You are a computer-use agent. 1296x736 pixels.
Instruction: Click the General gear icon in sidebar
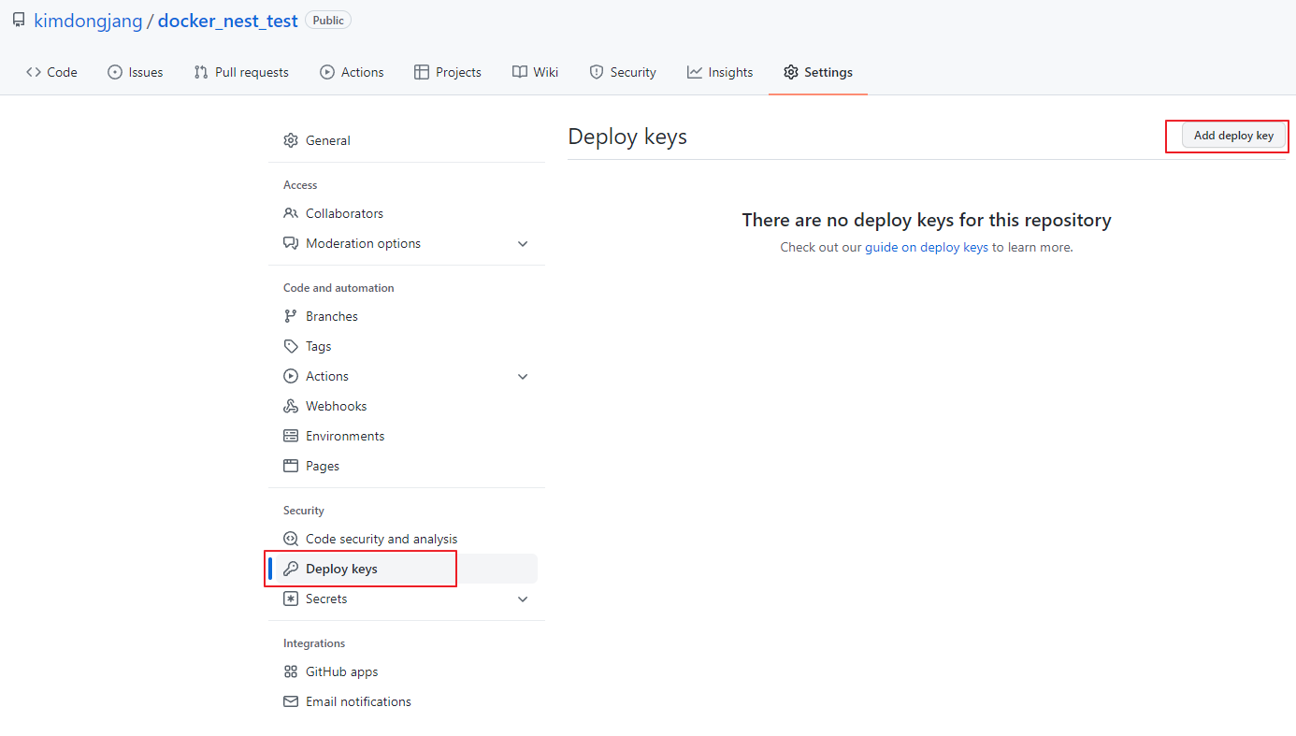(291, 140)
